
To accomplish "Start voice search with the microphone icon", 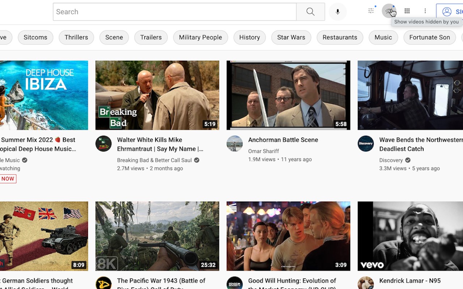I will point(337,12).
